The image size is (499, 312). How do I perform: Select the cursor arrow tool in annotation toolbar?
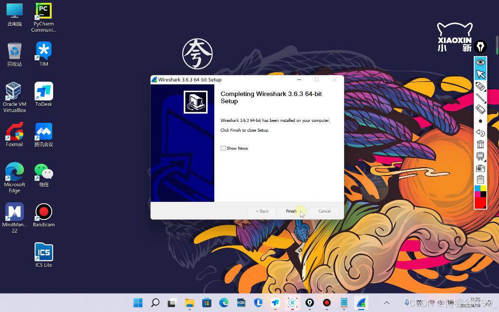[x=480, y=74]
